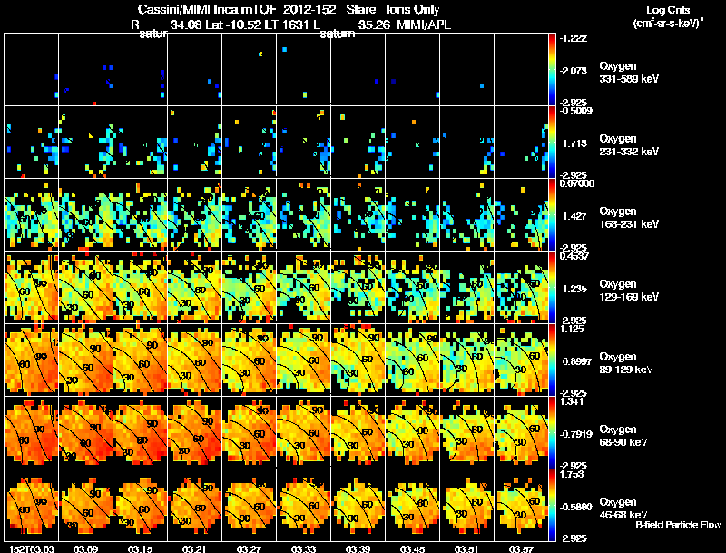Click the Oxygen 168-231 keV label

(x=629, y=218)
